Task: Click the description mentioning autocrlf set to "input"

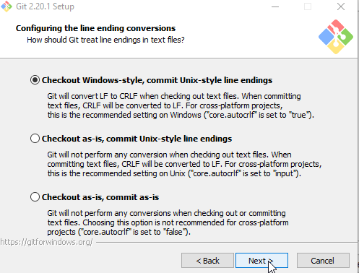Action: tap(184, 164)
